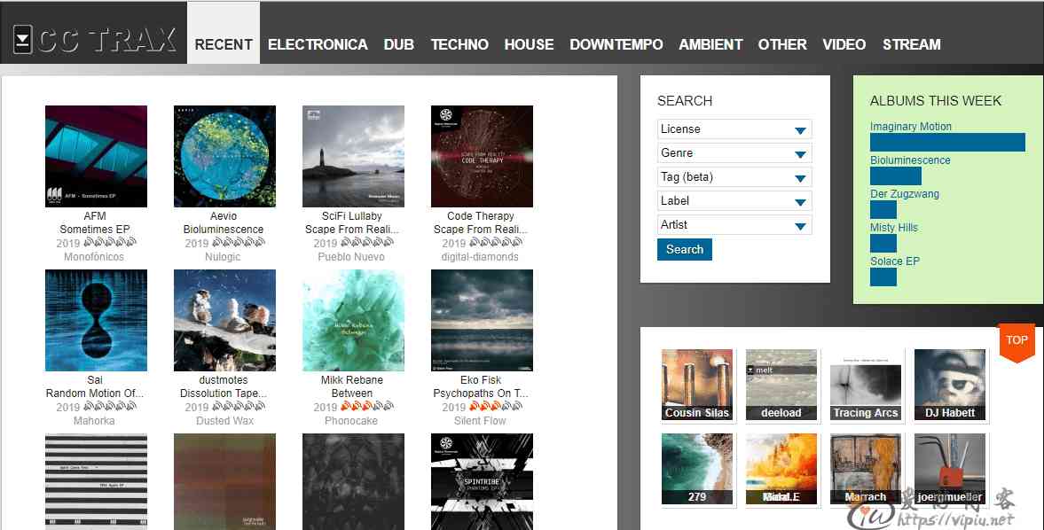Select the AMBIENT menu item
This screenshot has height=530, width=1044.
(710, 44)
